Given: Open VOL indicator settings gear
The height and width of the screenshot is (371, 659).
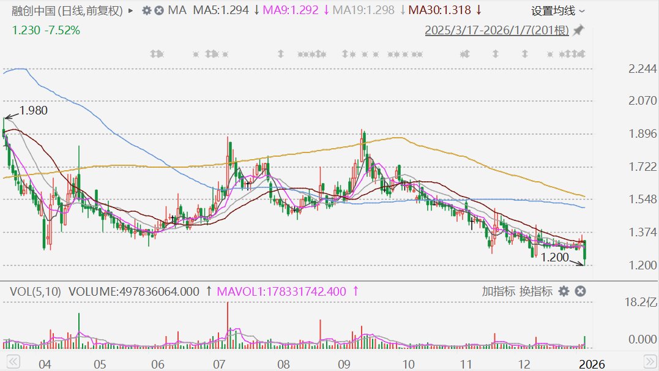Looking at the screenshot, I should 564,291.
